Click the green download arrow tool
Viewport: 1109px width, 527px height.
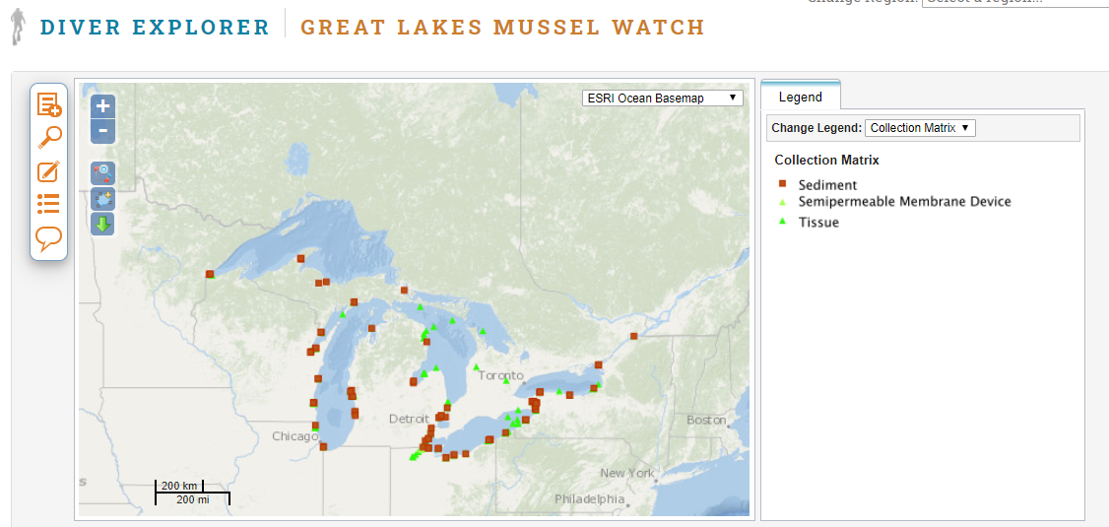click(103, 225)
